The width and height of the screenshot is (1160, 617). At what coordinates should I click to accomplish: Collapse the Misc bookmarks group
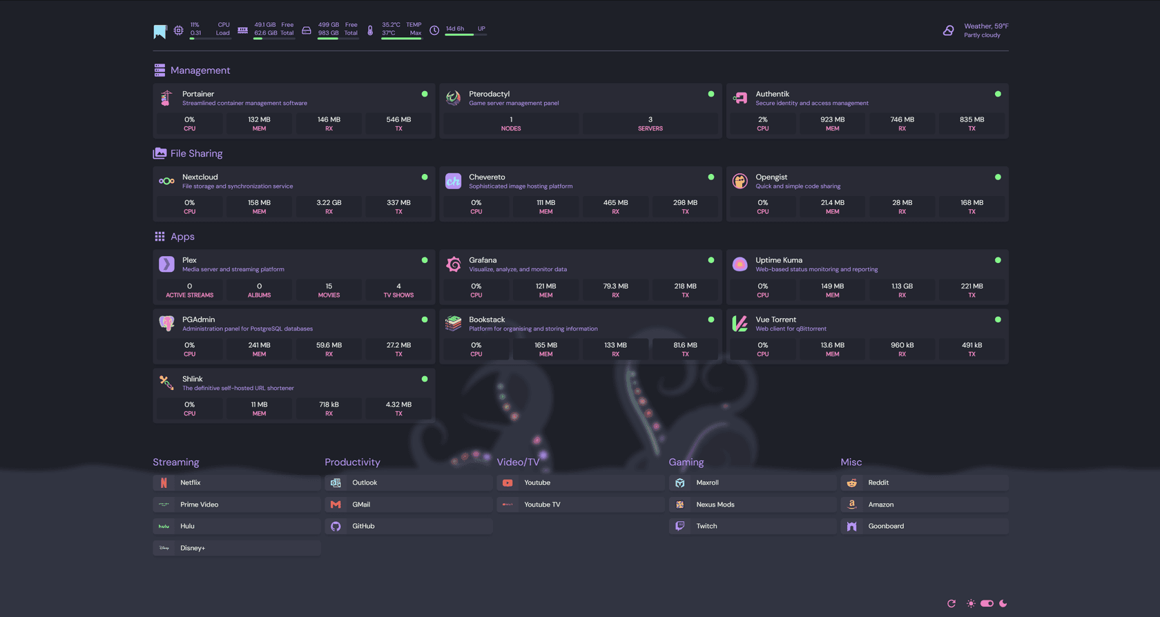851,462
